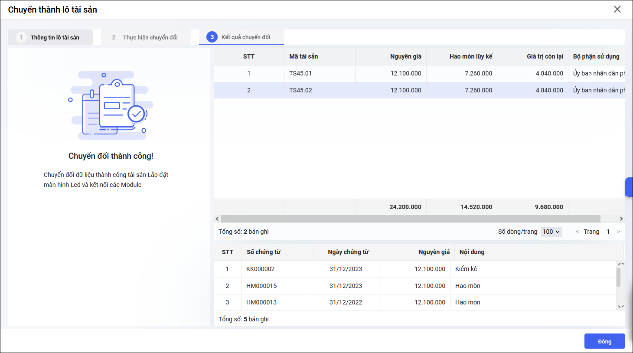Open the Số dòng/trang dropdown
Screen dimensions: 633x353
pyautogui.click(x=551, y=232)
